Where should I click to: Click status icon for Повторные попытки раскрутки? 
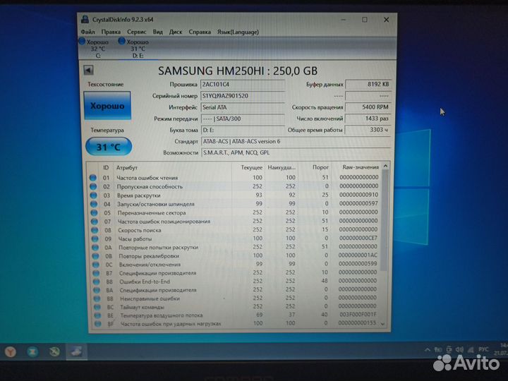95,247
